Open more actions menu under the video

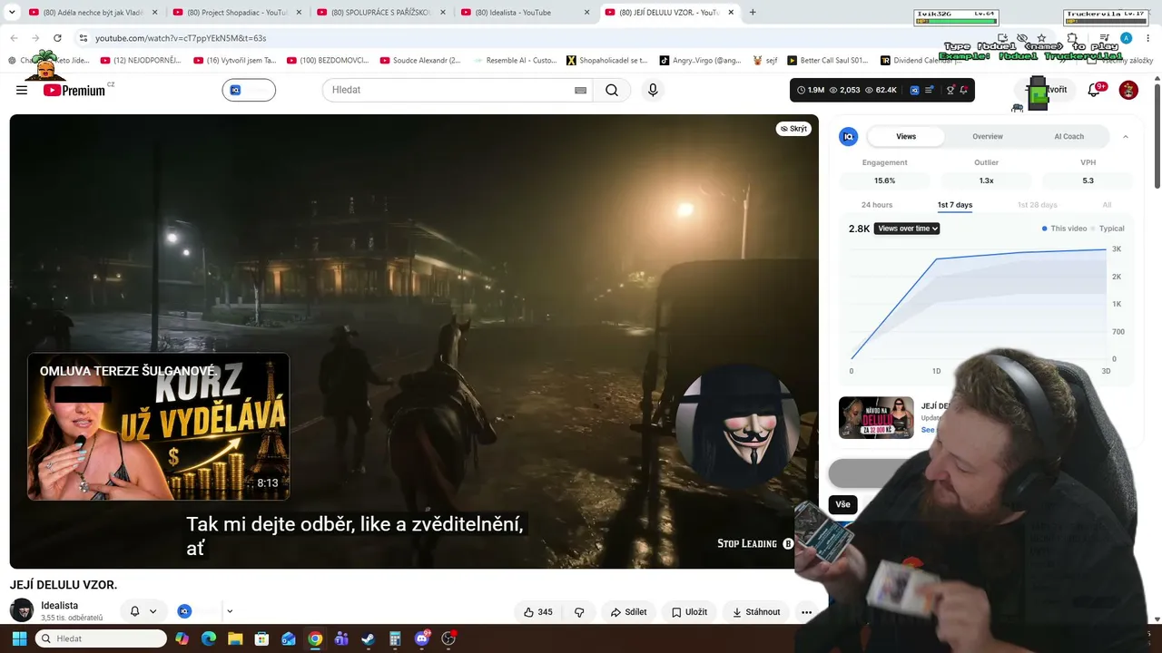806,612
